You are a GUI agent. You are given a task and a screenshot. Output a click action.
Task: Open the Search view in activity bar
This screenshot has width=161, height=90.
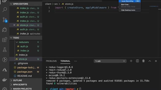[x=5, y=10]
